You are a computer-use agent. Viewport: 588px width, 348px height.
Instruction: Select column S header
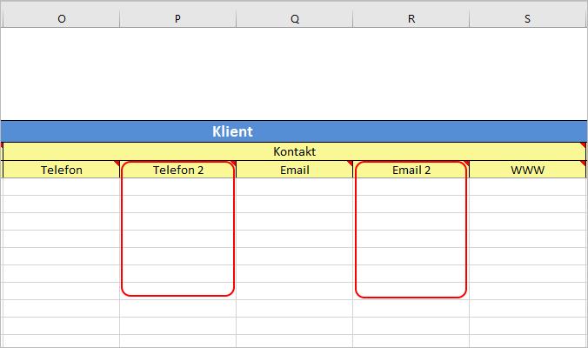(527, 18)
